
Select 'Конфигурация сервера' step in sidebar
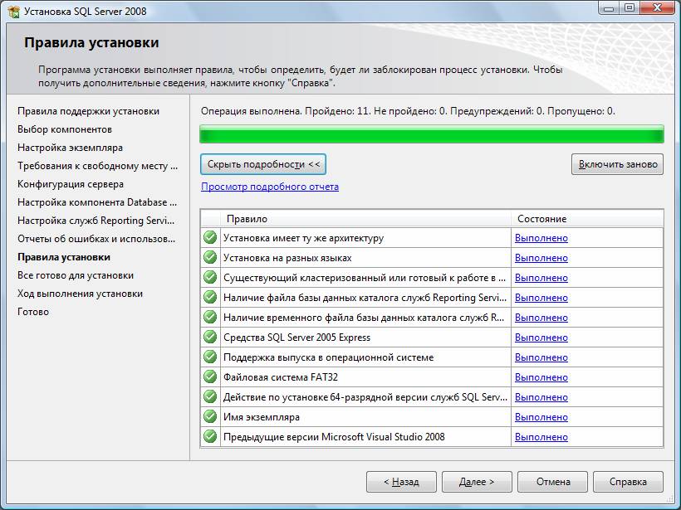pos(71,184)
